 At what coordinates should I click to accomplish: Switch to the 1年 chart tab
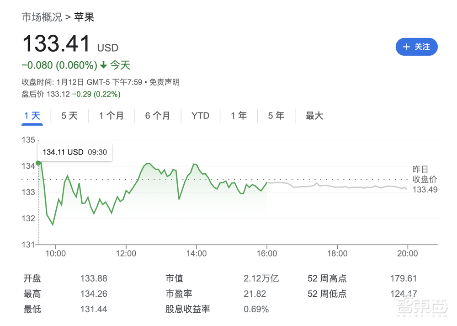[238, 116]
